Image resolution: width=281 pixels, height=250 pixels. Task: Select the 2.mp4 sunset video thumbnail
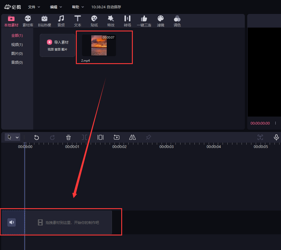tap(99, 45)
